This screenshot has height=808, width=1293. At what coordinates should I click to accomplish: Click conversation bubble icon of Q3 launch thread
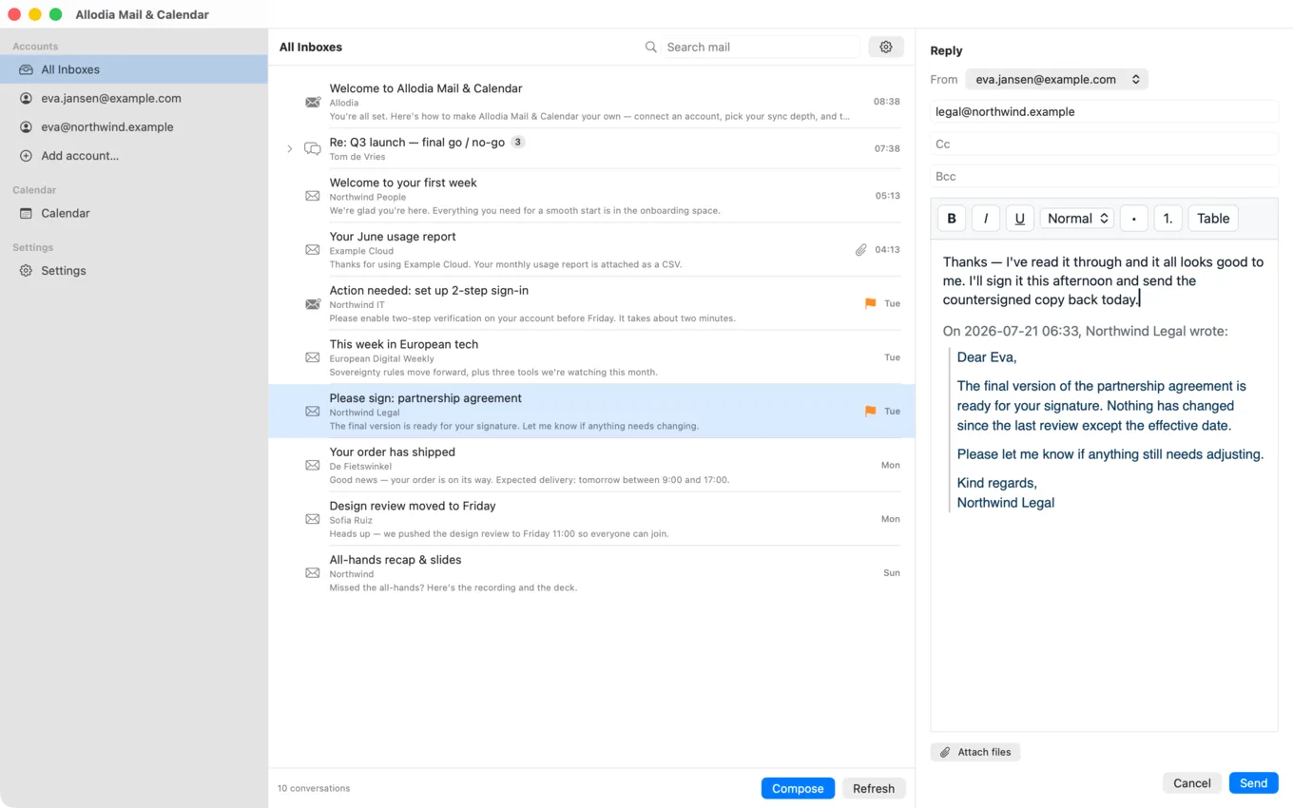coord(312,149)
